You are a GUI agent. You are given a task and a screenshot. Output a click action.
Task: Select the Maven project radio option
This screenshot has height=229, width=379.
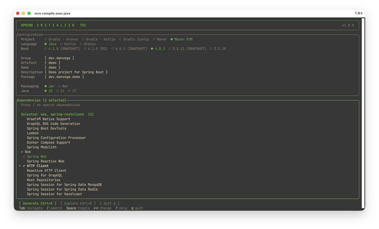coord(160,39)
